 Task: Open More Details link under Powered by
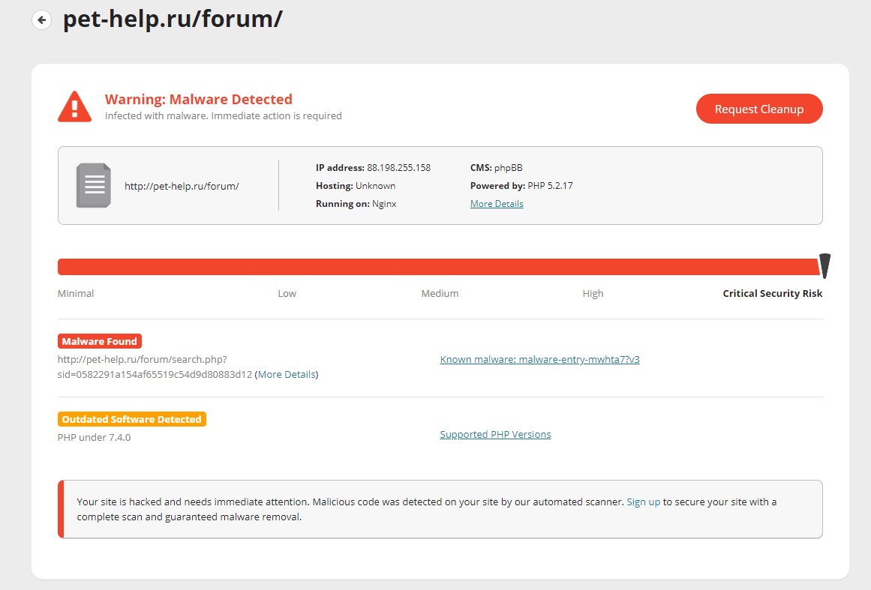[x=497, y=204]
